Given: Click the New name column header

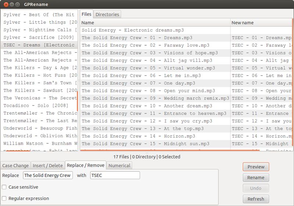Looking at the screenshot, I should [x=261, y=23].
